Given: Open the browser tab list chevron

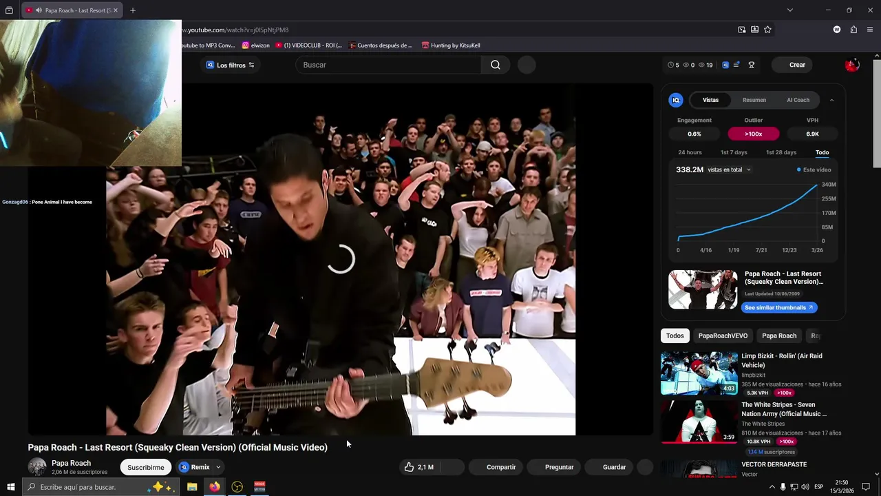Looking at the screenshot, I should tap(790, 10).
